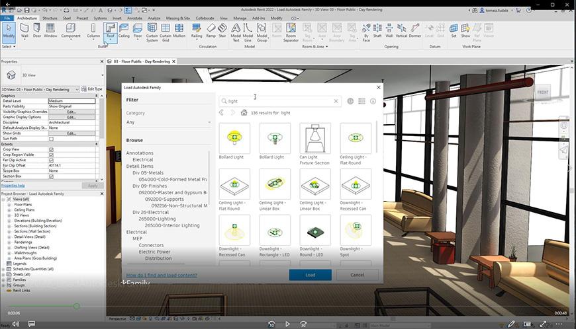Select the Ramp tool

point(211,31)
